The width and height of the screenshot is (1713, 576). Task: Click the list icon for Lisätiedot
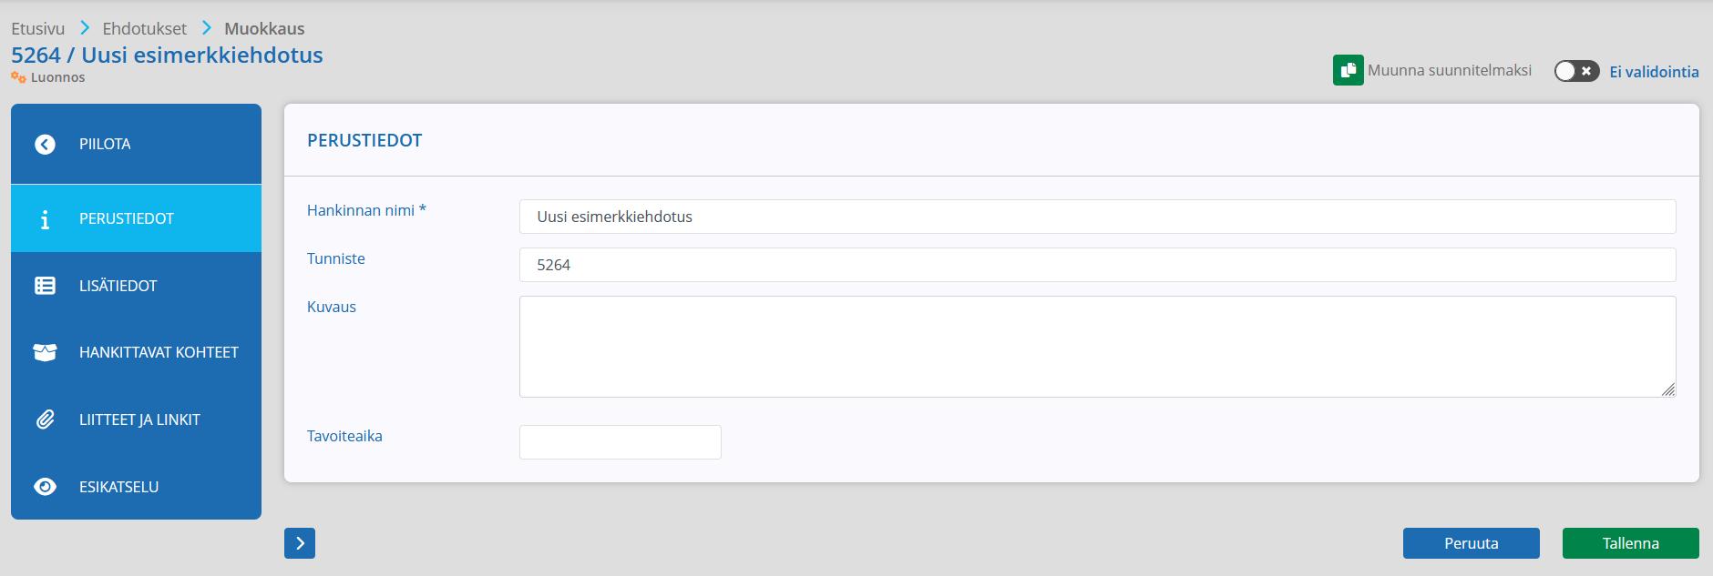[x=45, y=286]
